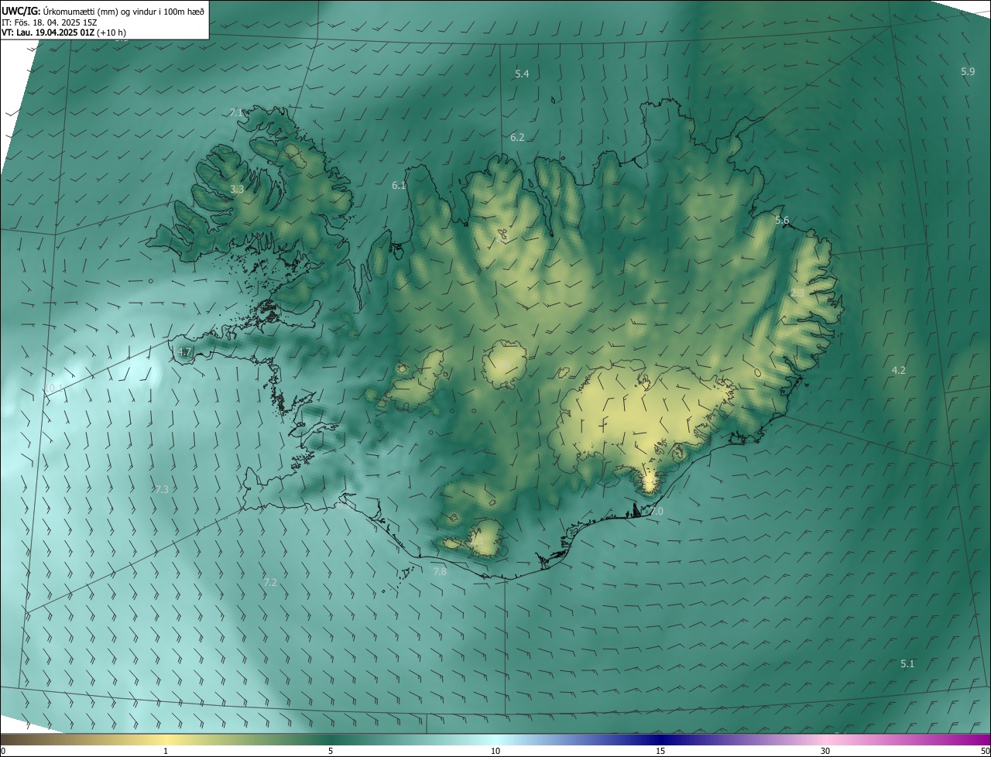
Task: Click the 5.4 value north of Iceland
Action: pyautogui.click(x=522, y=74)
